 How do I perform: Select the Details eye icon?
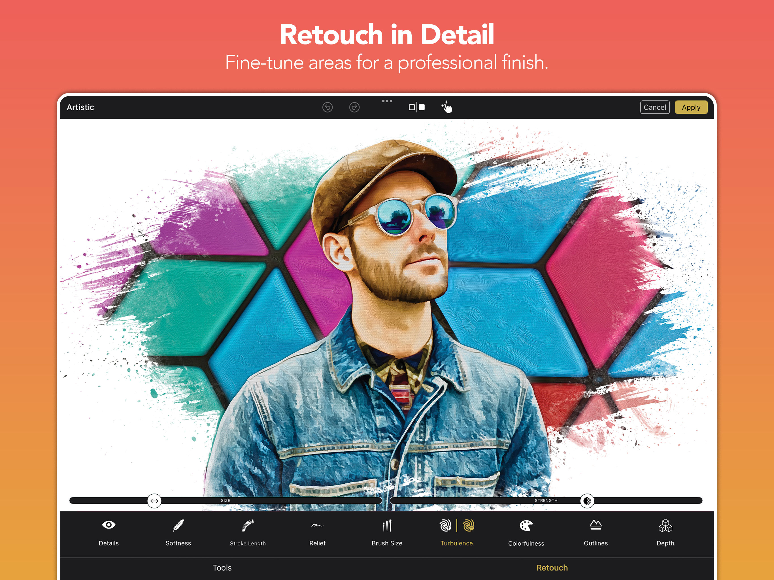click(x=109, y=525)
